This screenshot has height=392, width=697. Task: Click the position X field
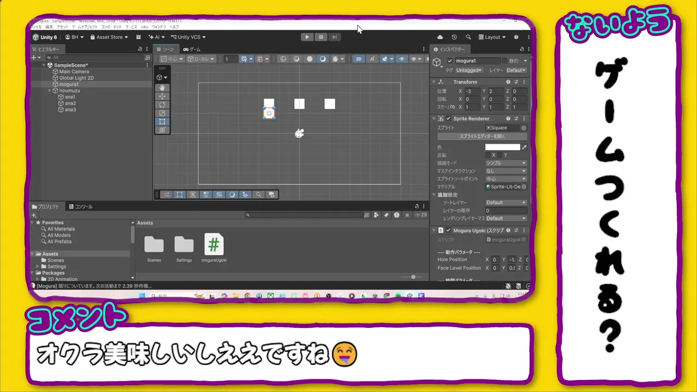[472, 91]
